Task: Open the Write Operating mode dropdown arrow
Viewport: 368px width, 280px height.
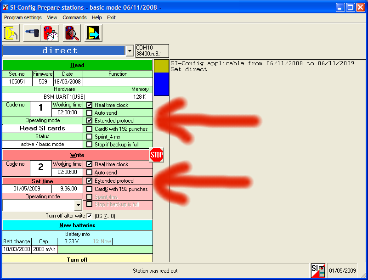Action: pyautogui.click(x=78, y=205)
